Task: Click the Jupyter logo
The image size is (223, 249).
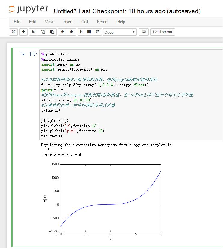Action: pyautogui.click(x=28, y=9)
